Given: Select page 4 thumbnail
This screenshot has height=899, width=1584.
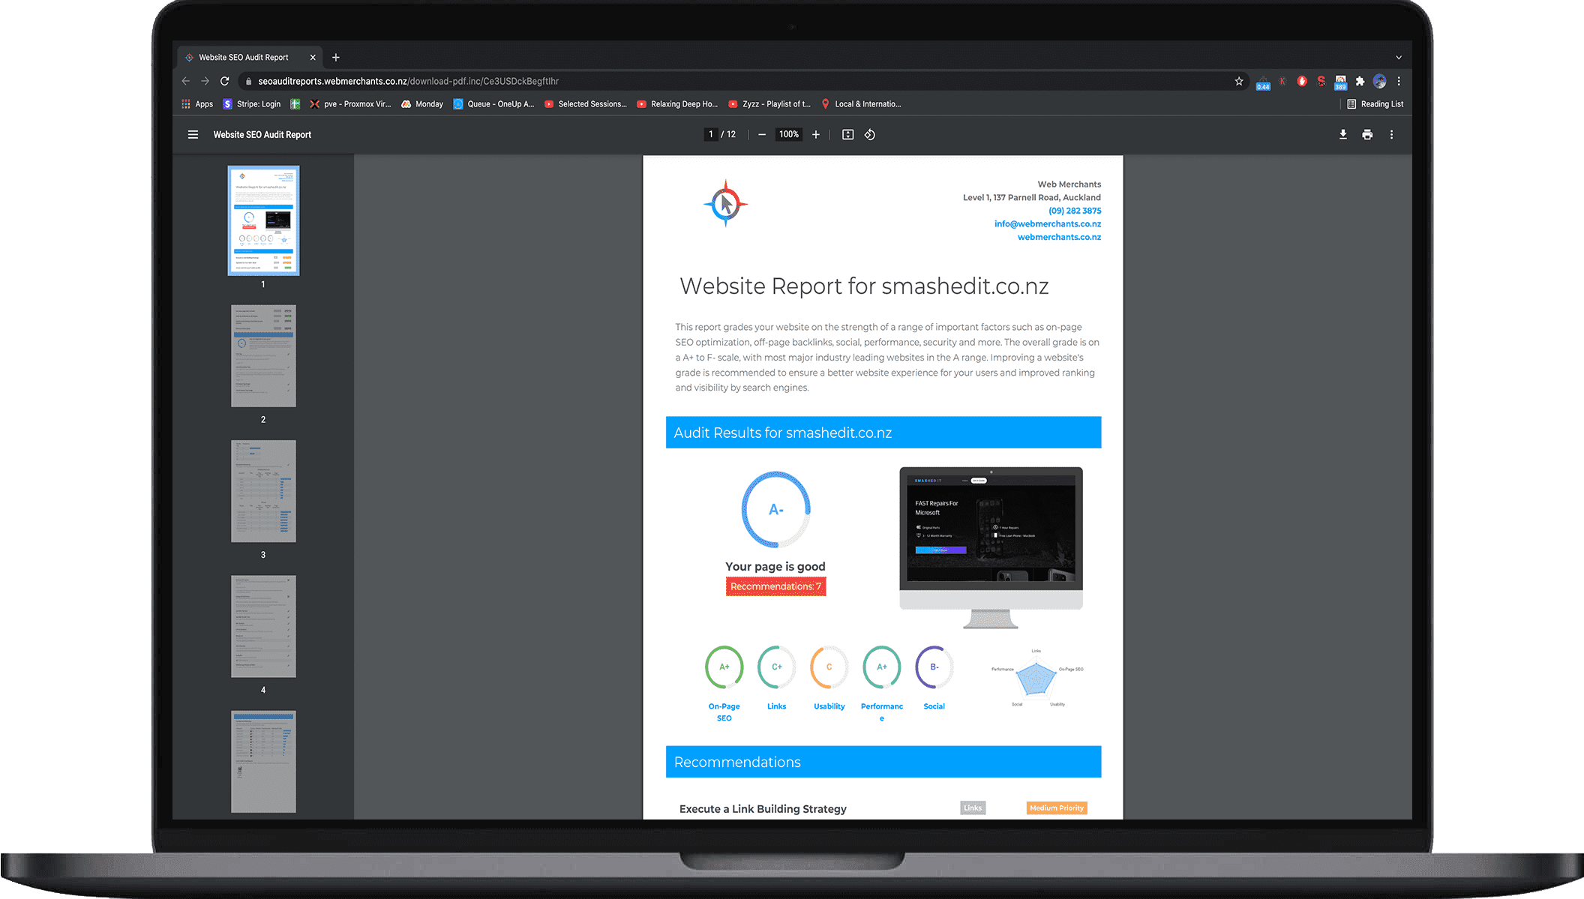Looking at the screenshot, I should tap(263, 626).
